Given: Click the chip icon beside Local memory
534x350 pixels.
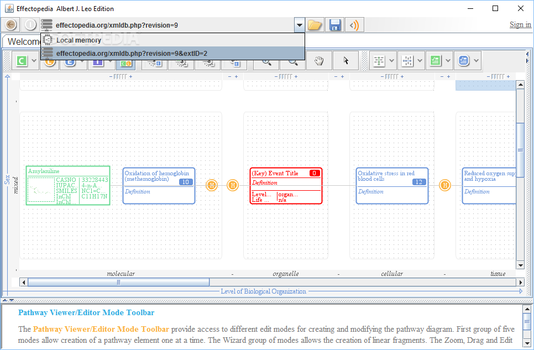Looking at the screenshot, I should [48, 40].
